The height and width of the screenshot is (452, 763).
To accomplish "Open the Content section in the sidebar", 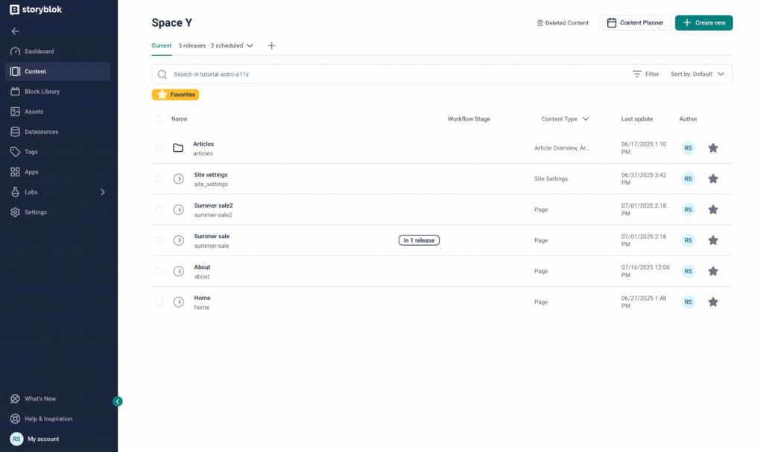I will coord(37,71).
